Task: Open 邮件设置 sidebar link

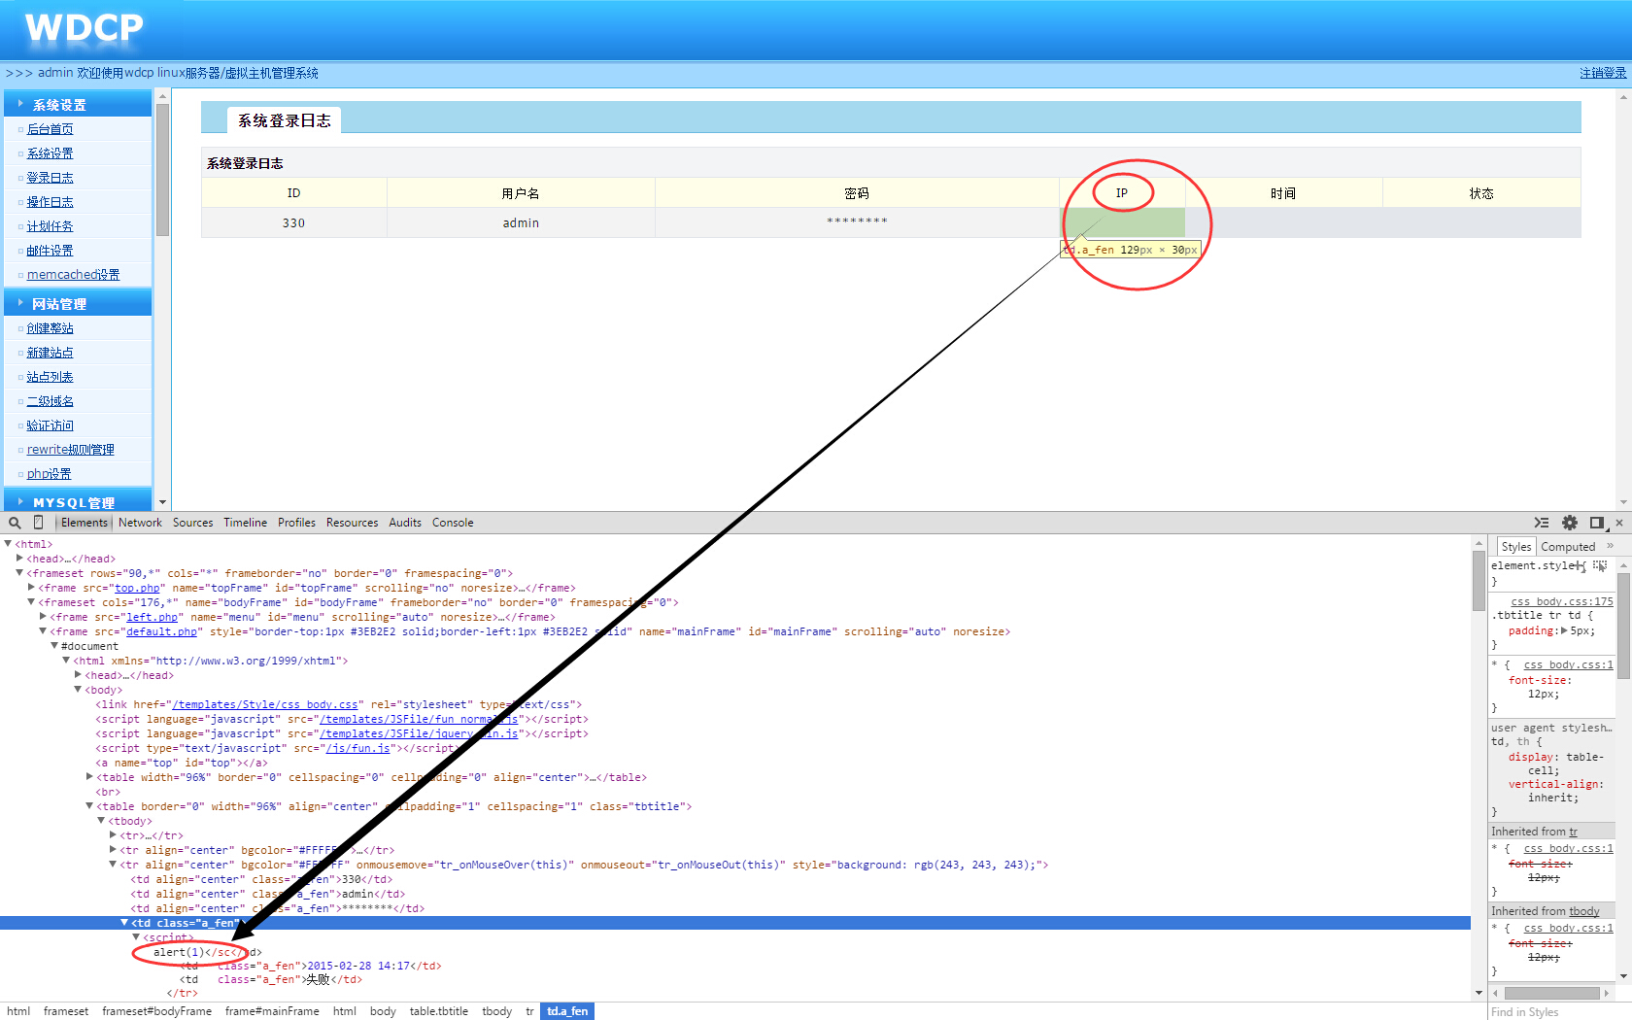Action: coord(50,251)
